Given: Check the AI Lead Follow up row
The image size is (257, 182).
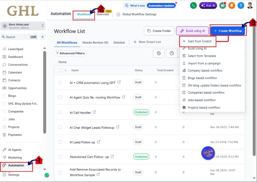Looking at the screenshot, I should [x=60, y=142].
